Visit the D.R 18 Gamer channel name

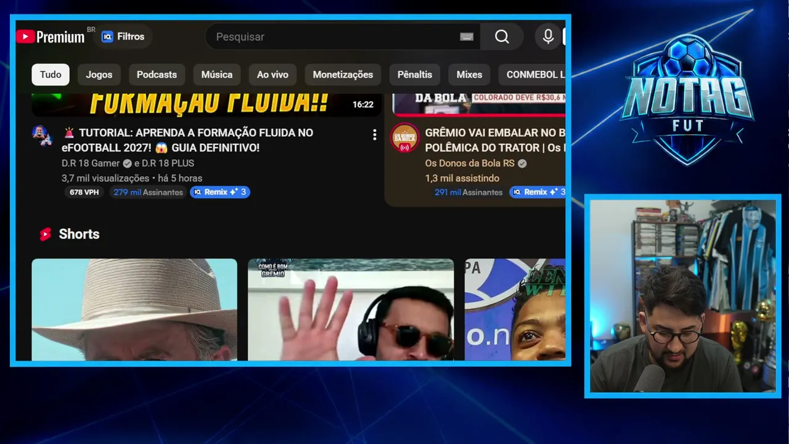[92, 163]
